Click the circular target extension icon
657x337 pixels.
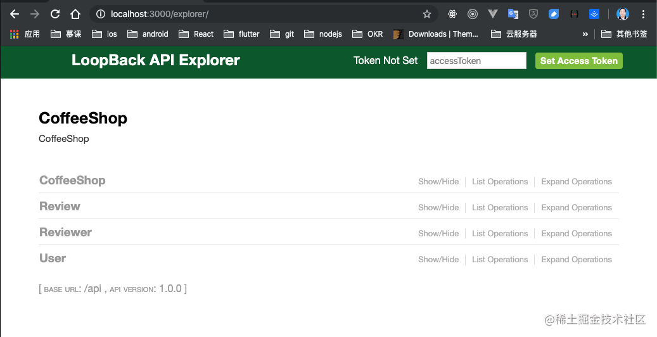[x=473, y=14]
